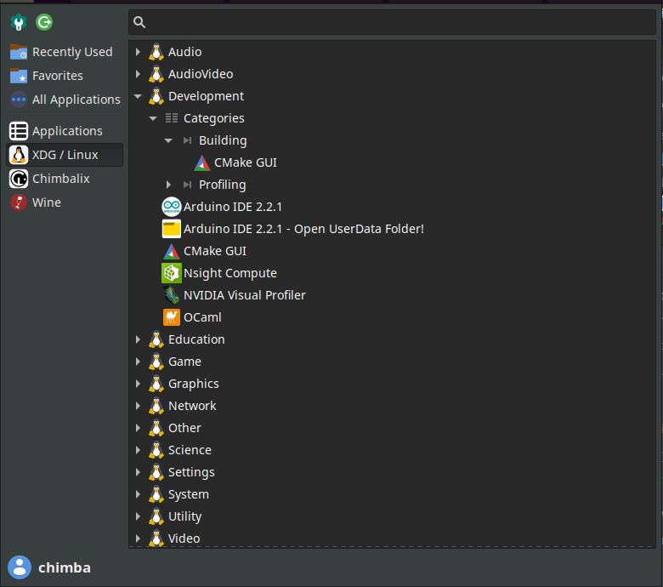Collapse the Building subcategory
Image resolution: width=663 pixels, height=587 pixels.
[168, 140]
